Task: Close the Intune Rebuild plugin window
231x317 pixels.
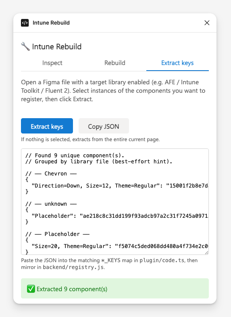Action: click(x=207, y=23)
